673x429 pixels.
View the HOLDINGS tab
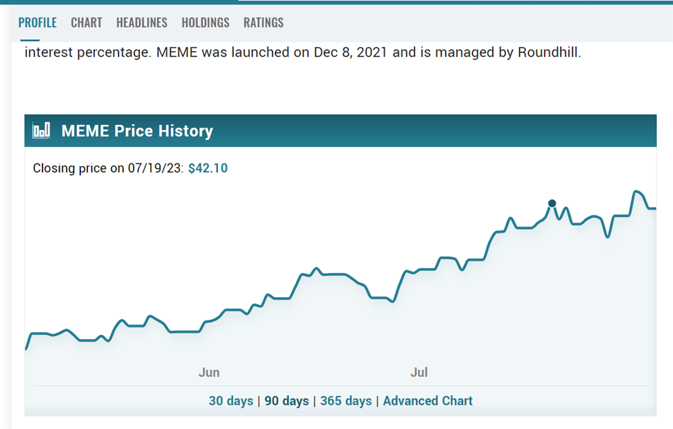click(x=205, y=22)
